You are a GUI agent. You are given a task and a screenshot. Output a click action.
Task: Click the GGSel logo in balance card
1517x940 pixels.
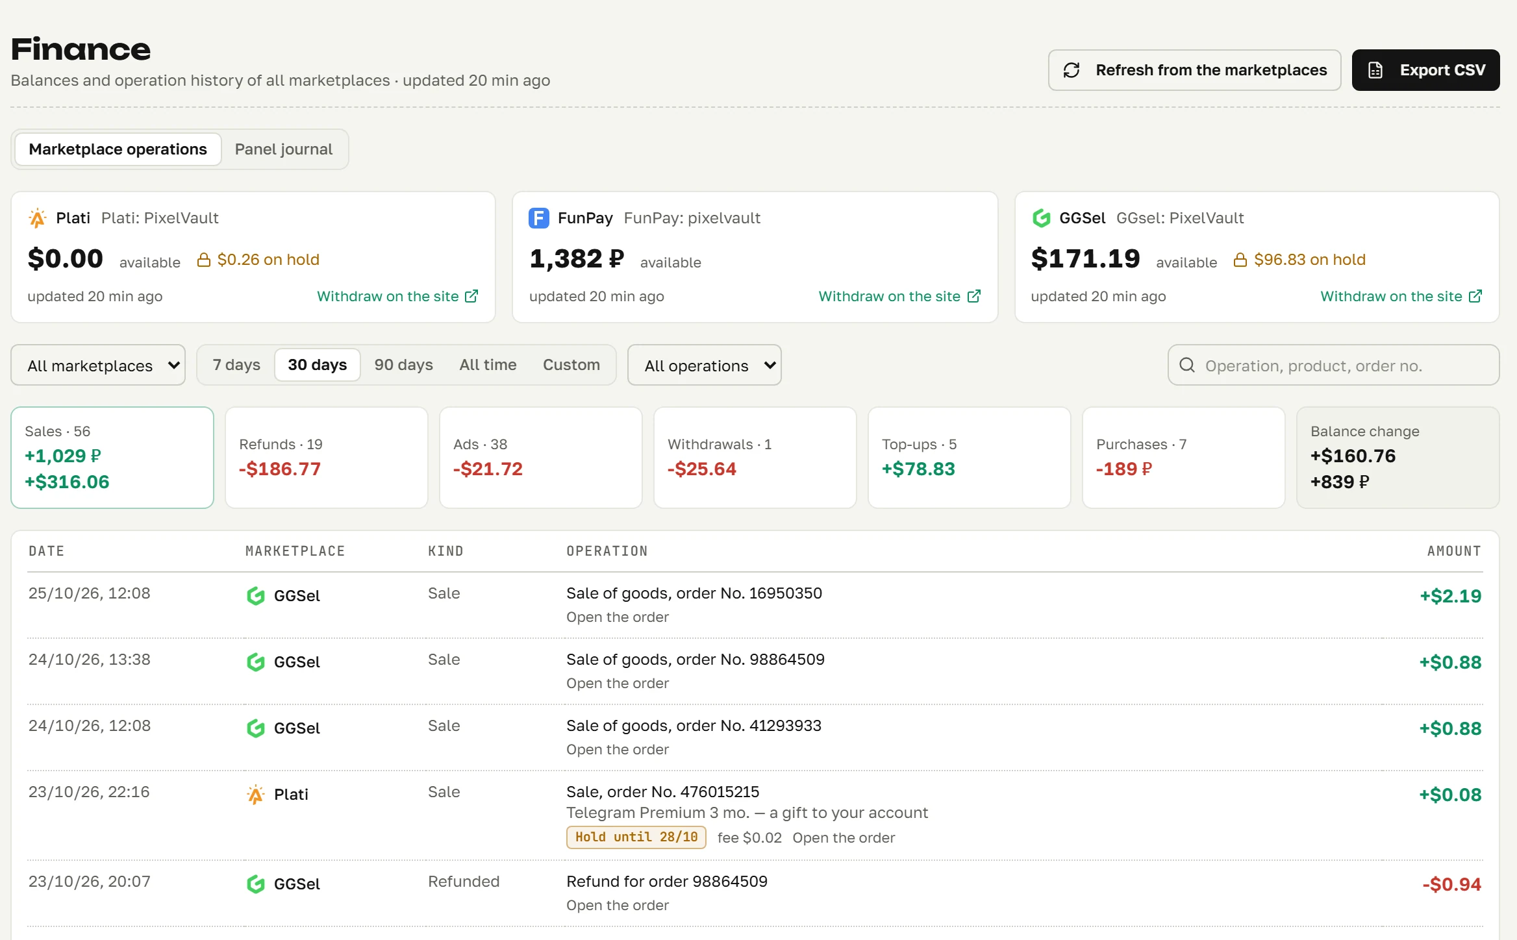(x=1041, y=218)
